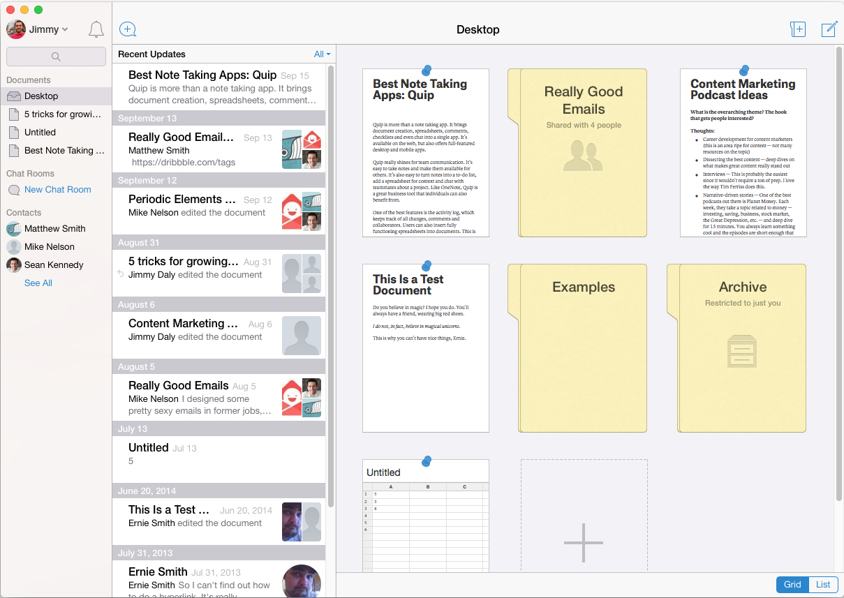Switch the view to List mode
Image resolution: width=844 pixels, height=598 pixels.
(822, 584)
